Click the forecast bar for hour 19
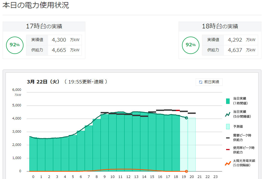The width and height of the screenshot is (267, 179). (x=184, y=144)
